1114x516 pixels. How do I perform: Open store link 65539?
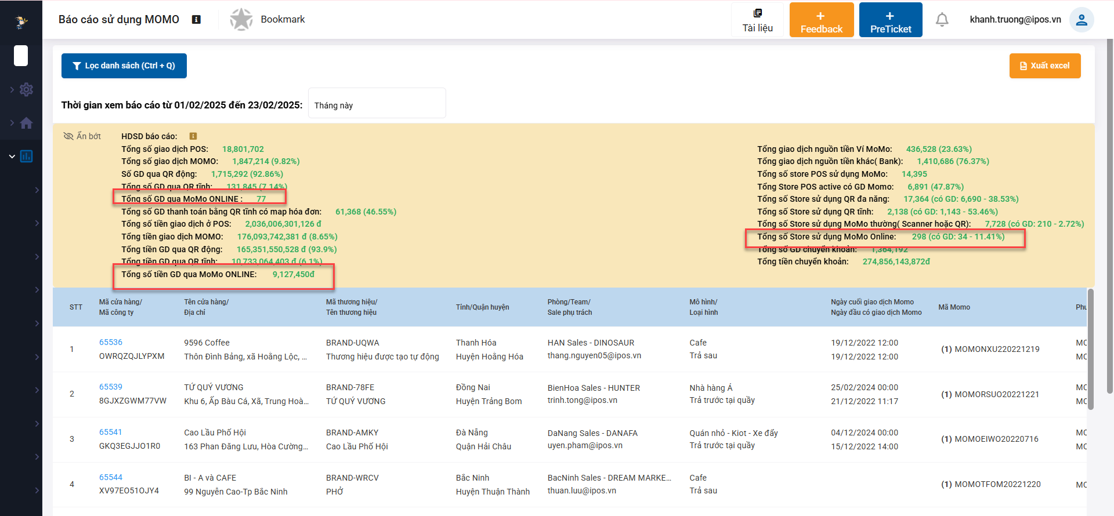[x=111, y=387]
